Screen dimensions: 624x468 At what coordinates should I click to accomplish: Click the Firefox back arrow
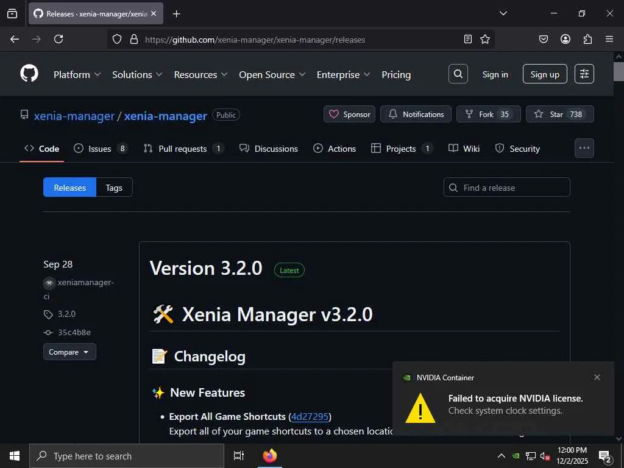[15, 39]
